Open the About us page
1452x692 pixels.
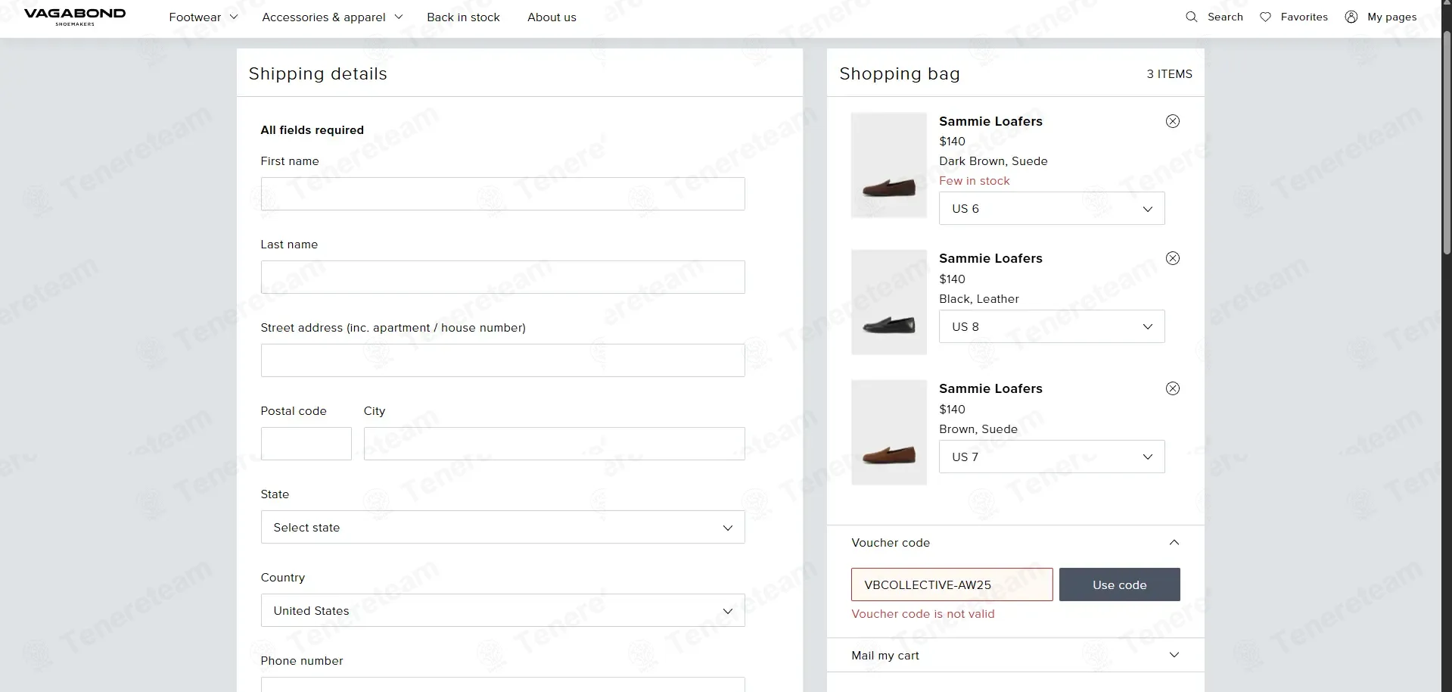[x=552, y=17]
